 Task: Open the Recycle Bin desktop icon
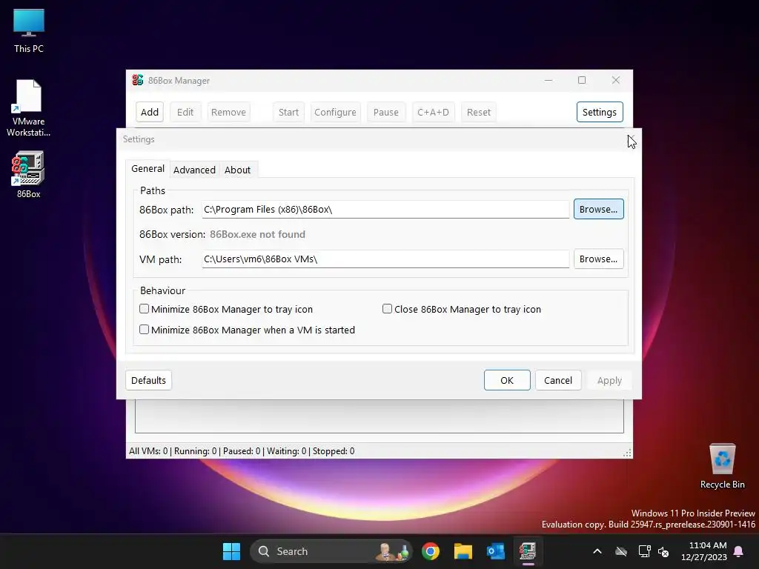722,466
